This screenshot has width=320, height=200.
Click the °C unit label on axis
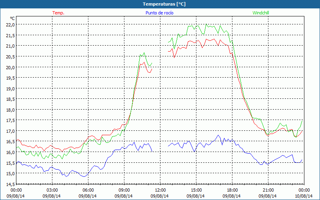12,18
